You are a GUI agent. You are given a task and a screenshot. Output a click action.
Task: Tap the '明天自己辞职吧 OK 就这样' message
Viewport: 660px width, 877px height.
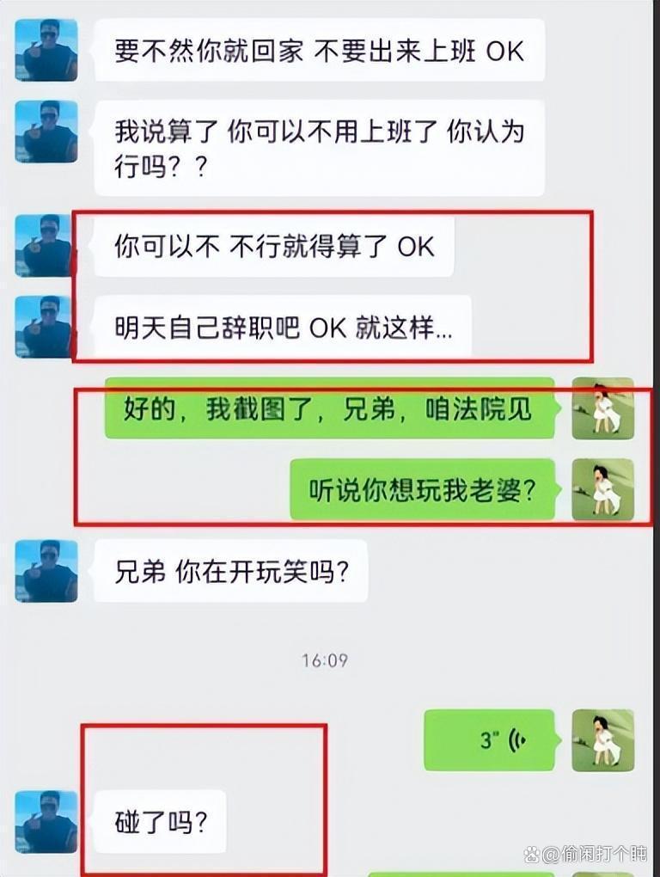(x=283, y=327)
